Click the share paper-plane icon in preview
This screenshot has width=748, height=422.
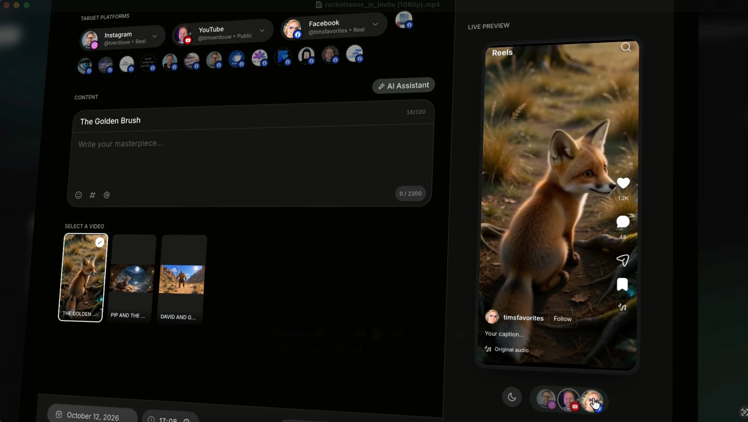pos(623,260)
